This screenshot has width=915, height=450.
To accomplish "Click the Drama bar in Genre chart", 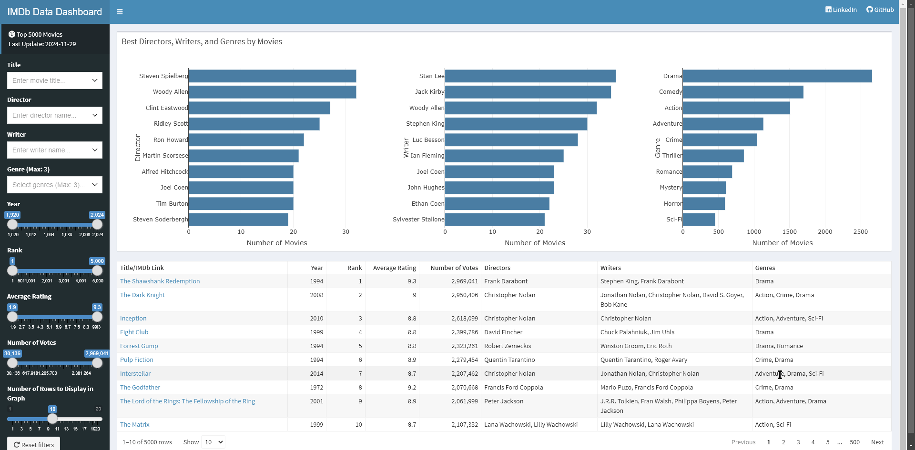I will point(777,76).
